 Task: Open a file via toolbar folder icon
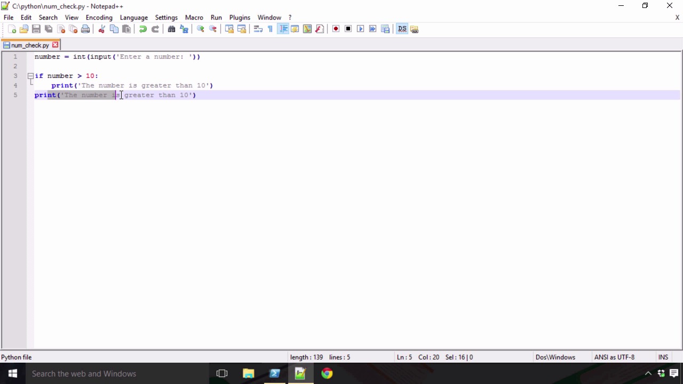pos(24,29)
